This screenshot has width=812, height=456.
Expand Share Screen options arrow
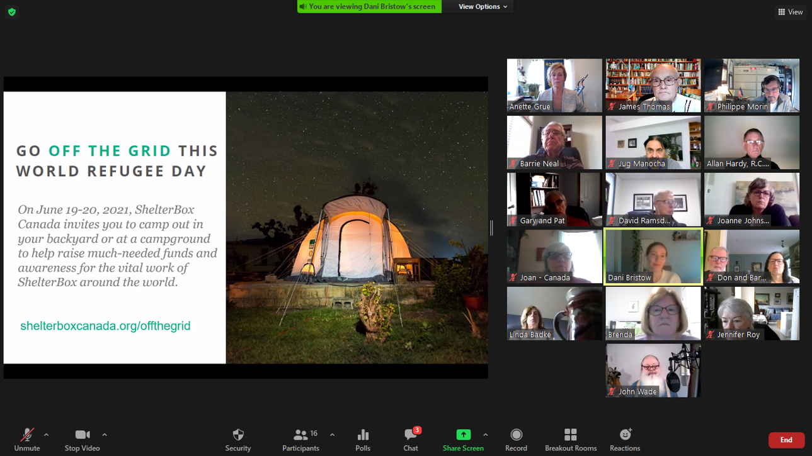coord(485,435)
